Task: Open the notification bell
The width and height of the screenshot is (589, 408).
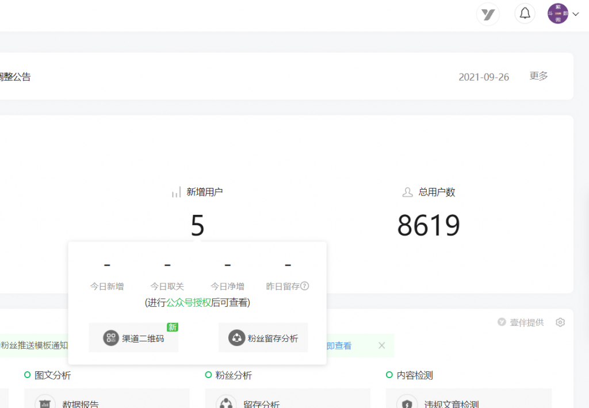Action: tap(525, 14)
